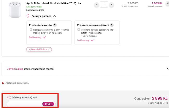The width and height of the screenshot is (169, 108).
Task: Open the AirPods product thumbnail image
Action: point(15,9)
